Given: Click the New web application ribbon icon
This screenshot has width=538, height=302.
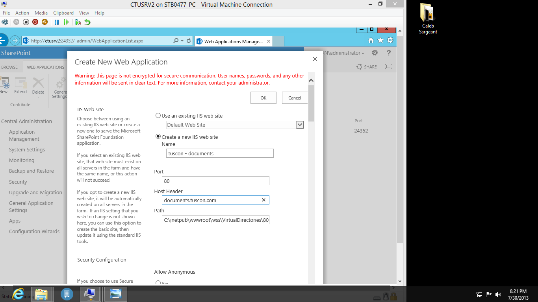Looking at the screenshot, I should click(x=4, y=85).
